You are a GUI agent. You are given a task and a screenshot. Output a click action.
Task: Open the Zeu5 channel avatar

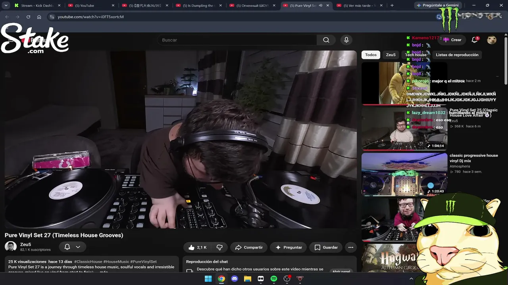point(11,247)
